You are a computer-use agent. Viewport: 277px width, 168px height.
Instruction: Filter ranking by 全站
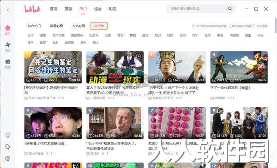pos(30,35)
